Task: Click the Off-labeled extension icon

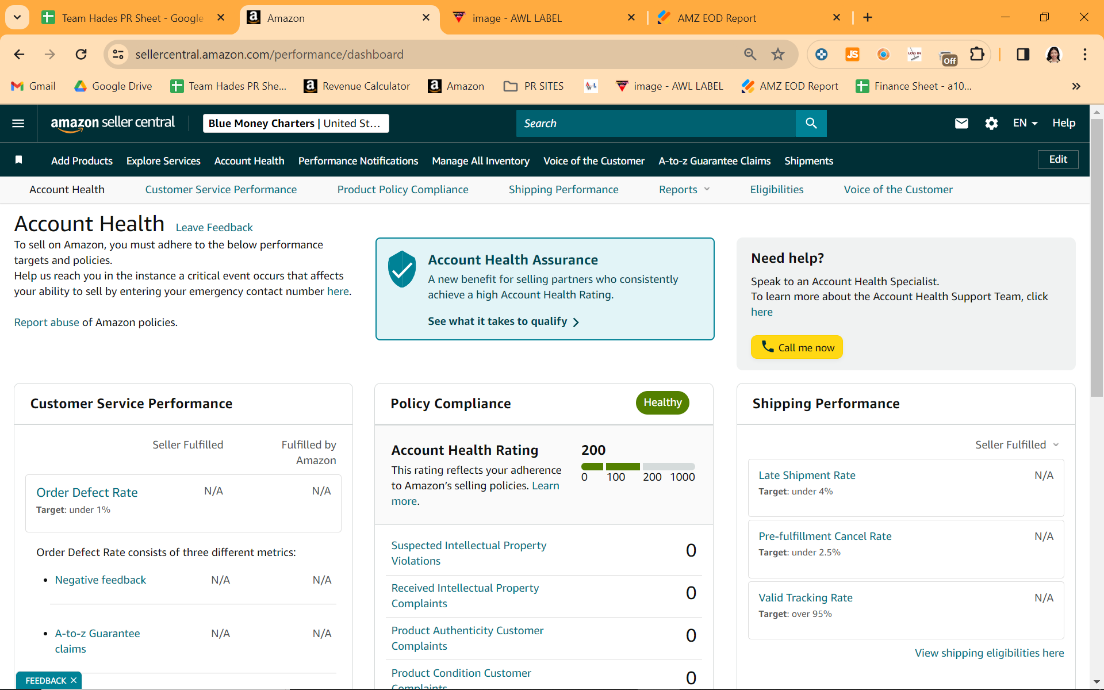Action: pyautogui.click(x=948, y=57)
